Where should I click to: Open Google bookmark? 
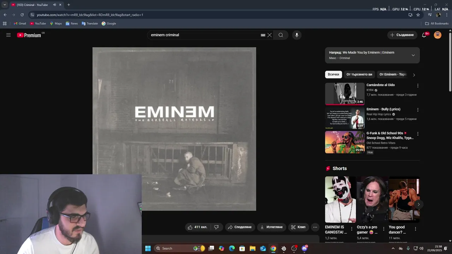(x=109, y=24)
